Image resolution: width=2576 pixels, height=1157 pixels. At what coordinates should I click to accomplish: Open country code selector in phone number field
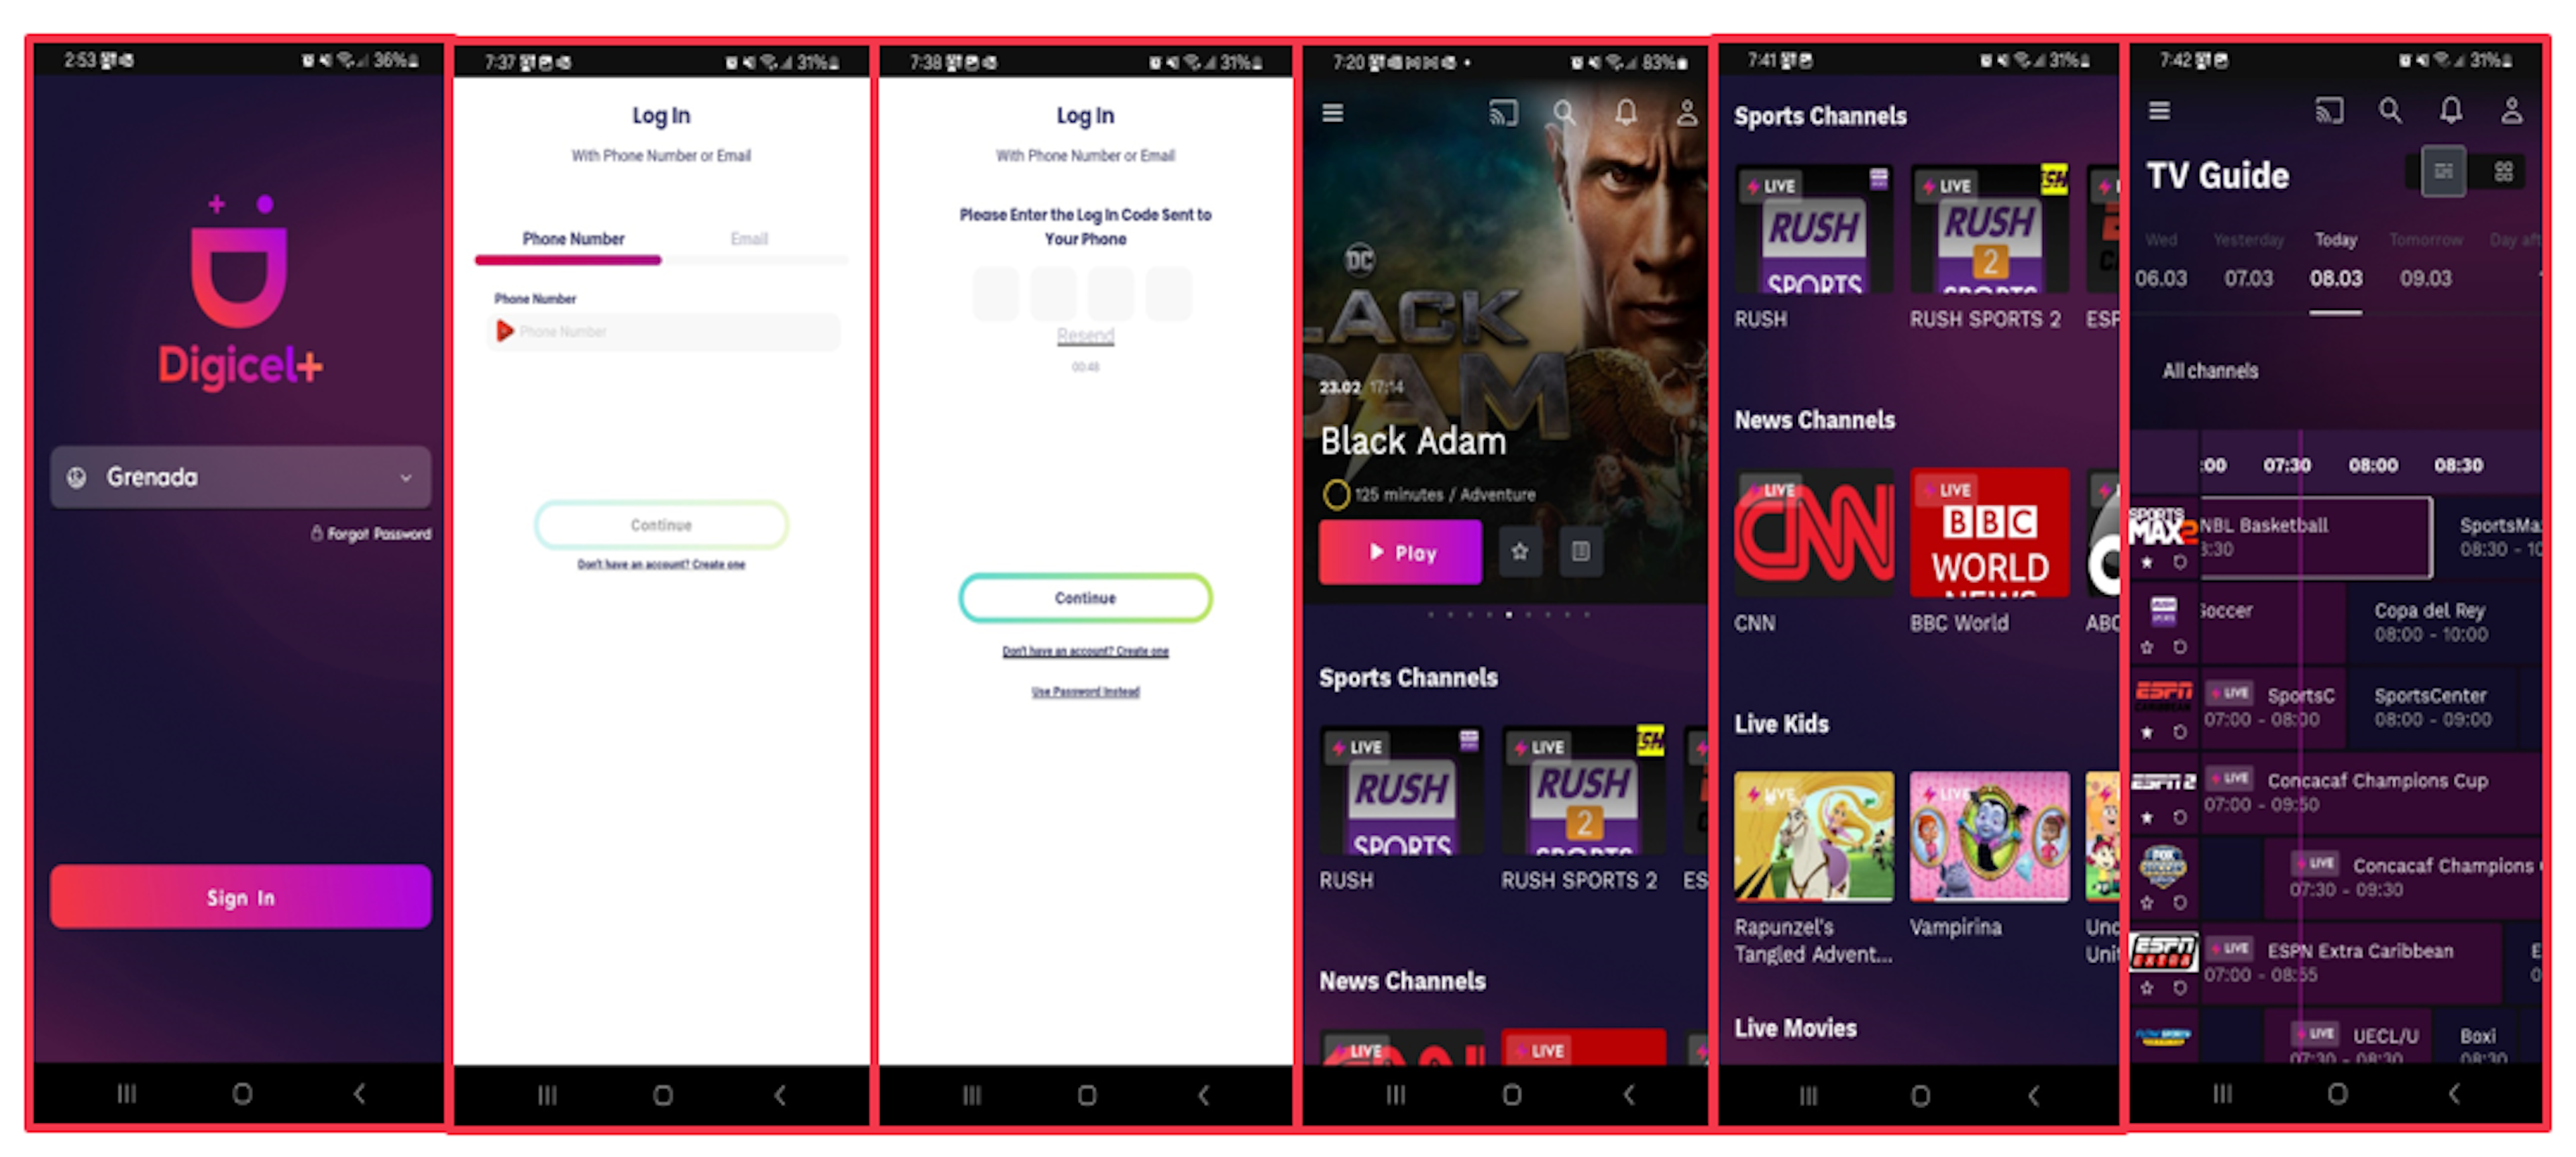pyautogui.click(x=505, y=331)
